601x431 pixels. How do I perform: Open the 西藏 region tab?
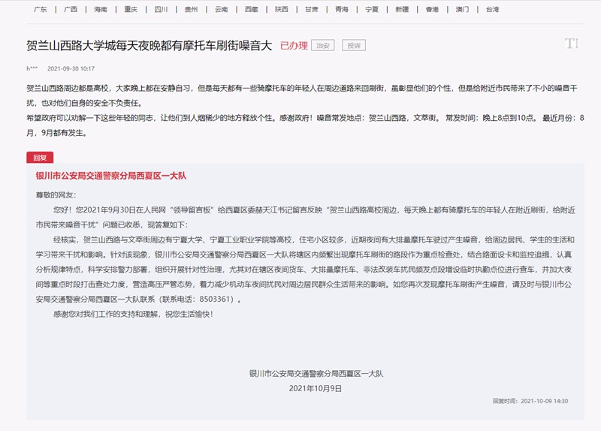(251, 10)
